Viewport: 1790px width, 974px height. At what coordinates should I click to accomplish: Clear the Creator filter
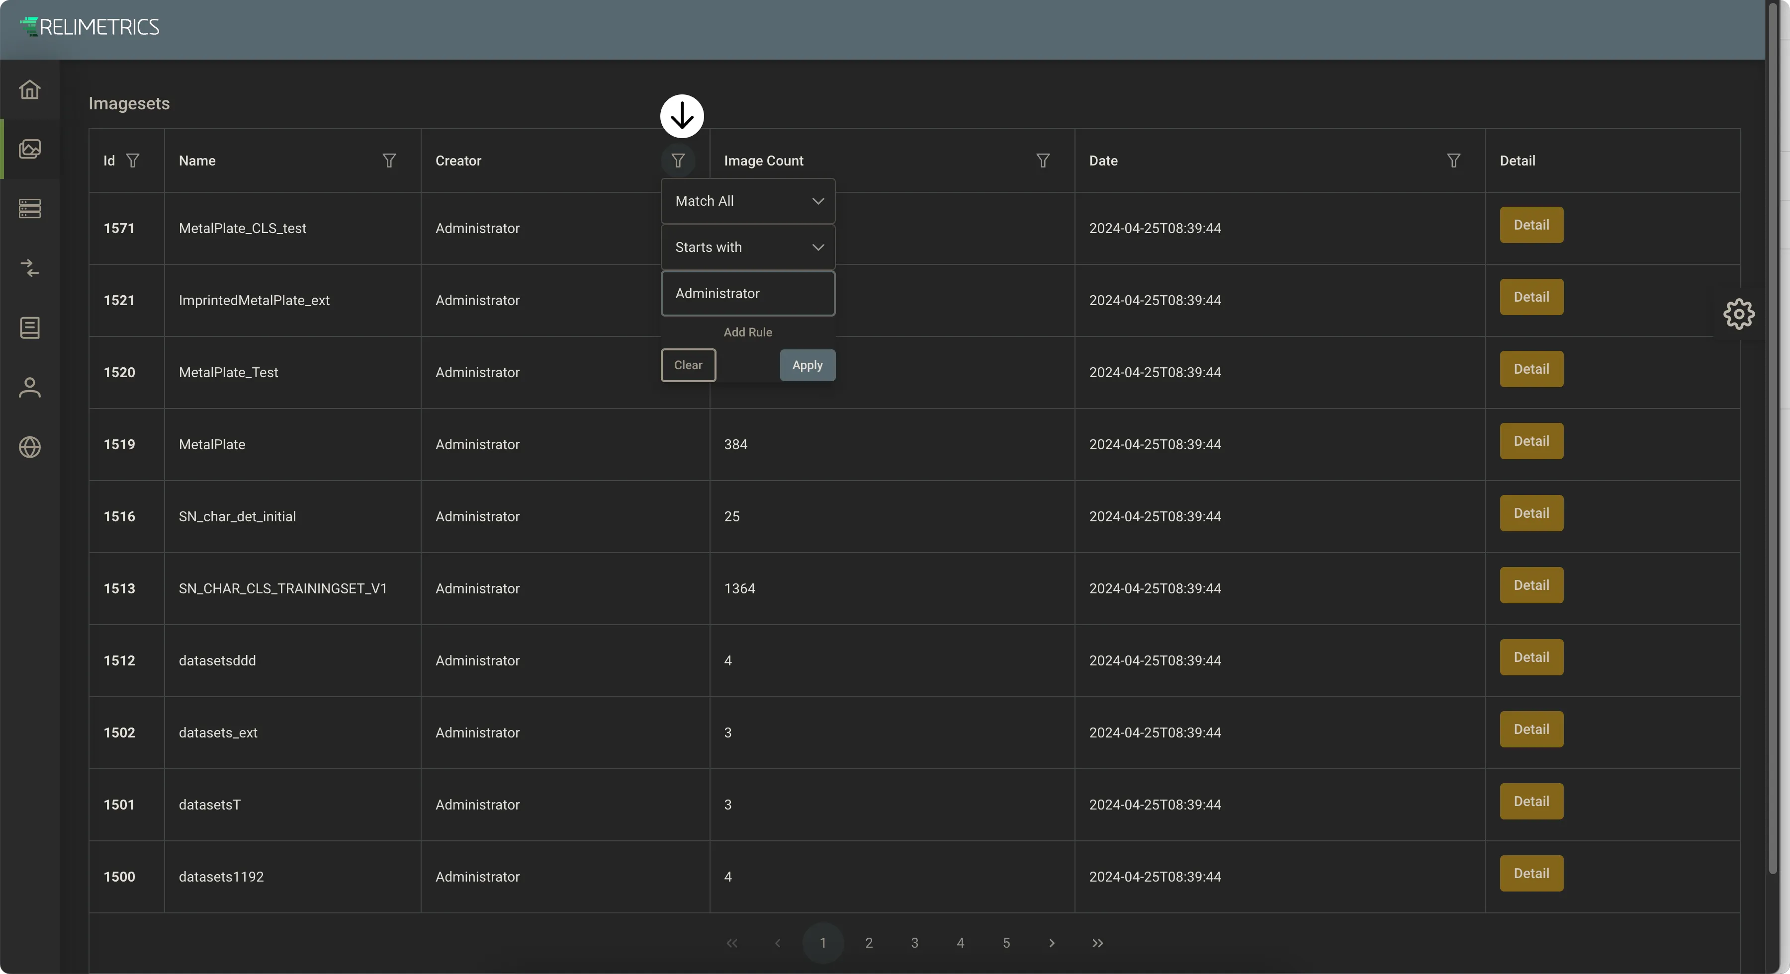coord(688,365)
